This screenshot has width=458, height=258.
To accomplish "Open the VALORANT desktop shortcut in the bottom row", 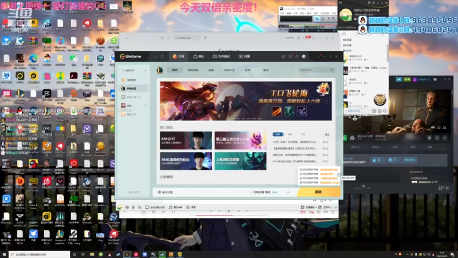I will tap(113, 237).
